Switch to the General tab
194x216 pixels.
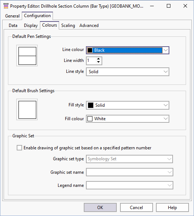[x=12, y=16]
